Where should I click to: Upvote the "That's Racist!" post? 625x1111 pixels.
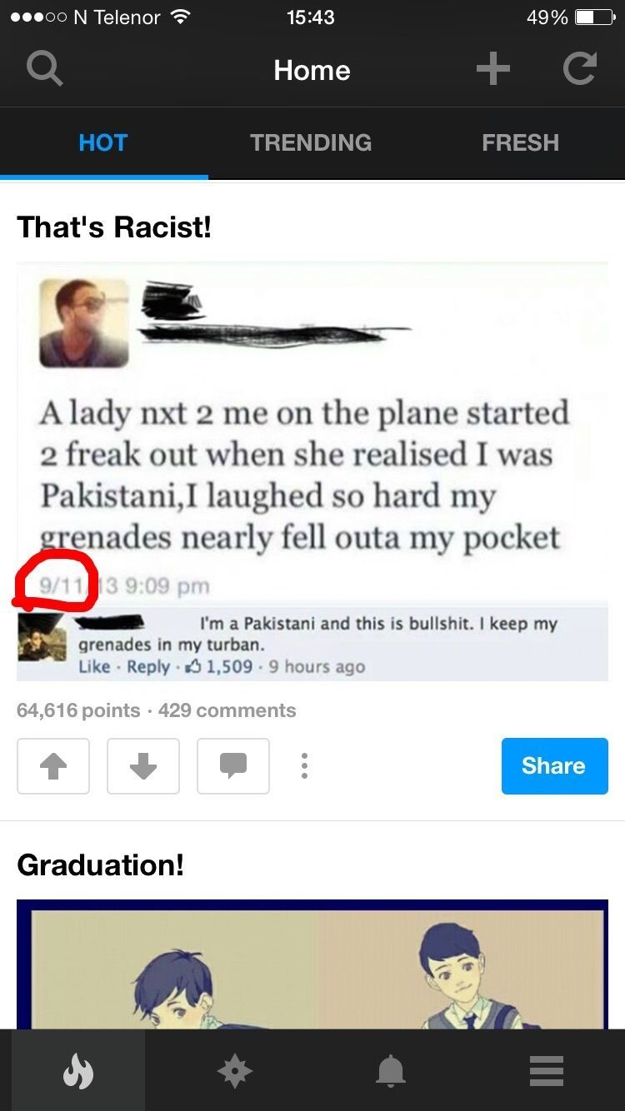coord(53,765)
